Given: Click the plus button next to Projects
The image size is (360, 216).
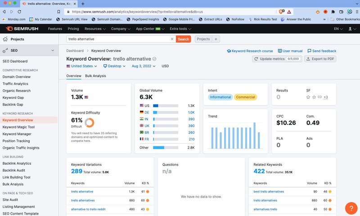Looking at the screenshot, I should tap(216, 39).
